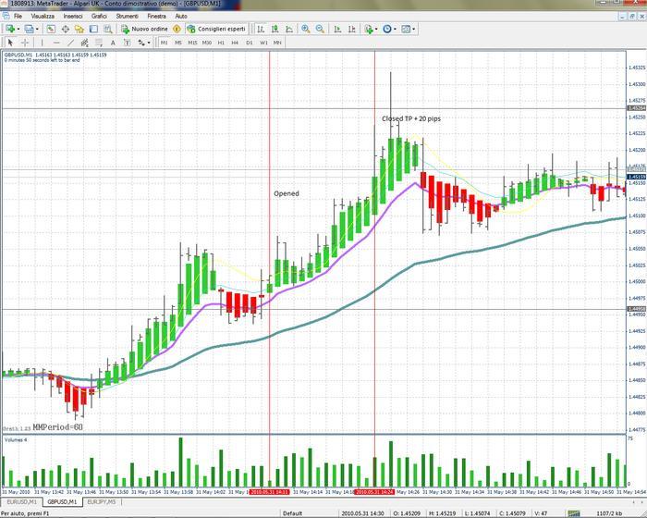Click the profiles icon
647x518 pixels.
click(x=29, y=29)
